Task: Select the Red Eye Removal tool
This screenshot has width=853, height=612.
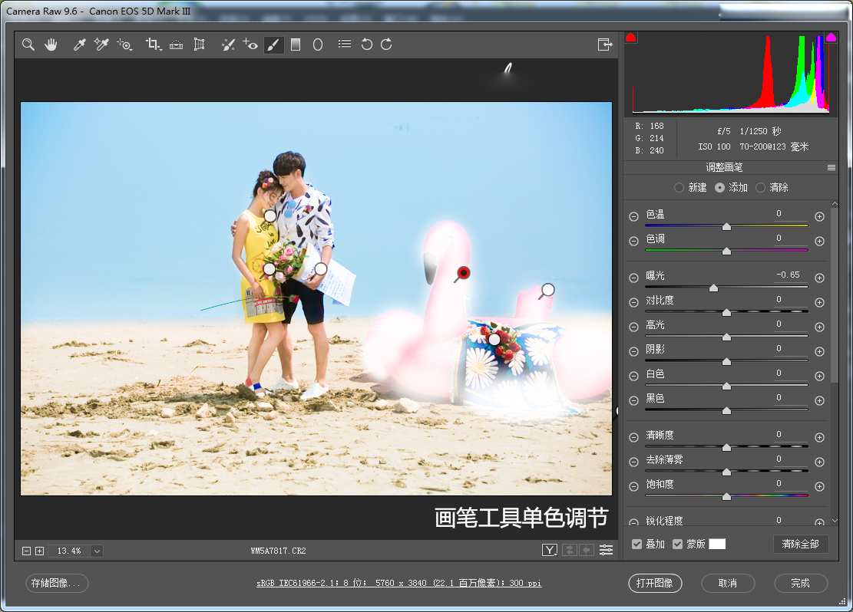Action: pyautogui.click(x=250, y=44)
